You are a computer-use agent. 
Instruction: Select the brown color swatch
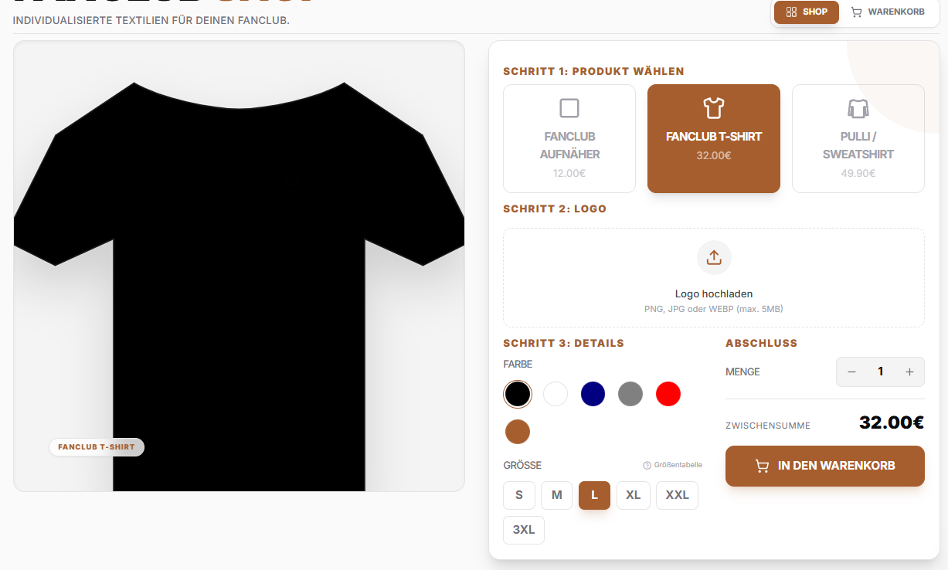[518, 432]
